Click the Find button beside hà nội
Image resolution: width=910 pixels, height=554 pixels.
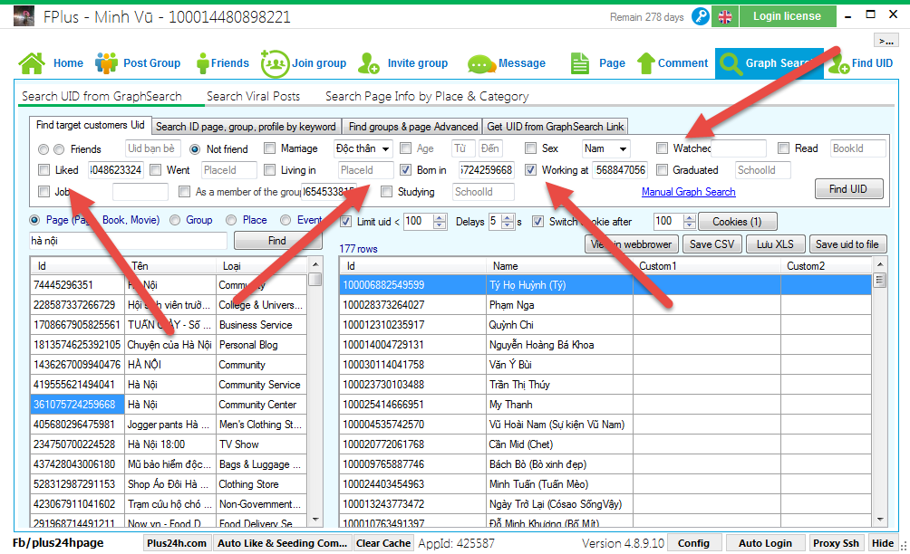pyautogui.click(x=276, y=241)
